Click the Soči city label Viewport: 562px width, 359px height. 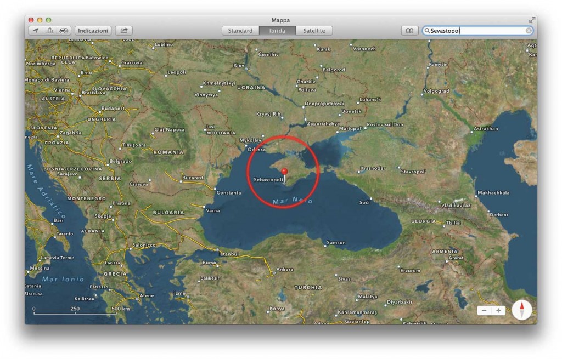pos(364,202)
